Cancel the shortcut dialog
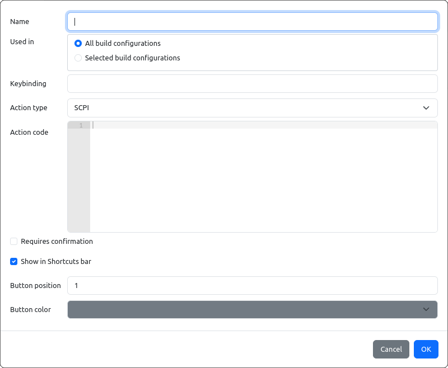Viewport: 448px width, 368px height. [x=391, y=349]
